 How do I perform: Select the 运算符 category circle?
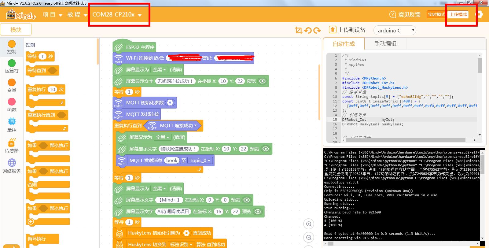12,63
